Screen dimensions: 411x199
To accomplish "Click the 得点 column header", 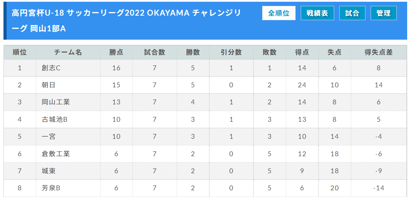I will click(x=302, y=52).
